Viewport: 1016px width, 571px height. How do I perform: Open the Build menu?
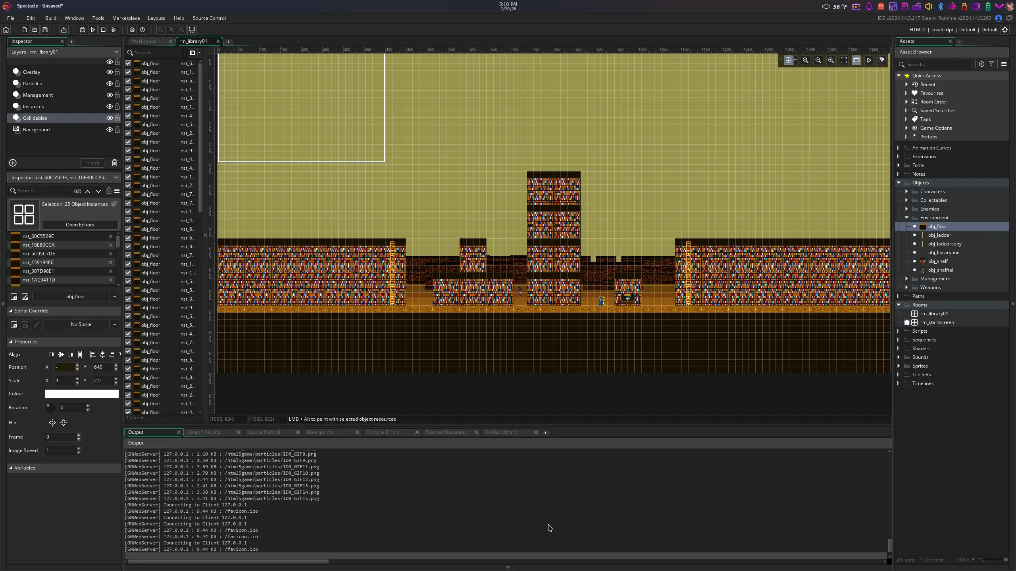pyautogui.click(x=50, y=18)
